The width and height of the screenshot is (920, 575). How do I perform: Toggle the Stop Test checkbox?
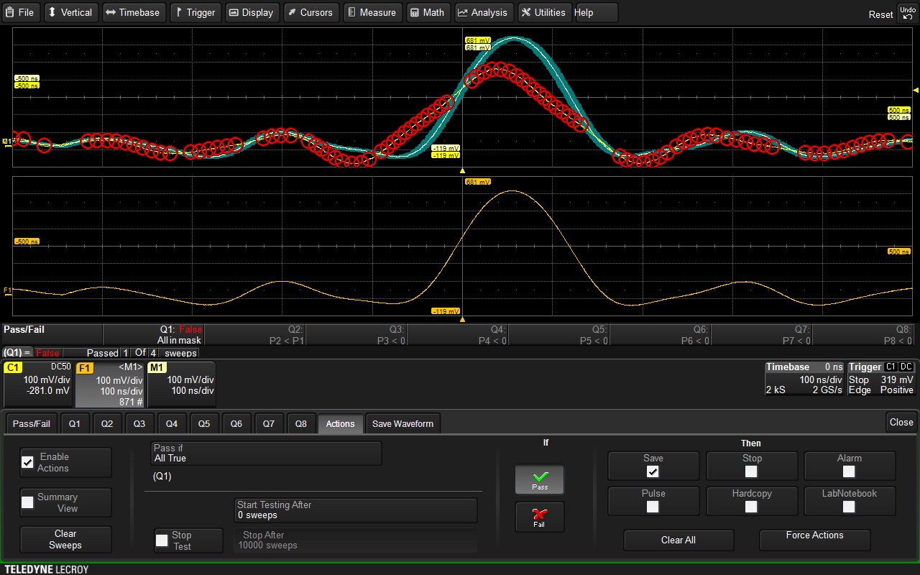coord(162,540)
